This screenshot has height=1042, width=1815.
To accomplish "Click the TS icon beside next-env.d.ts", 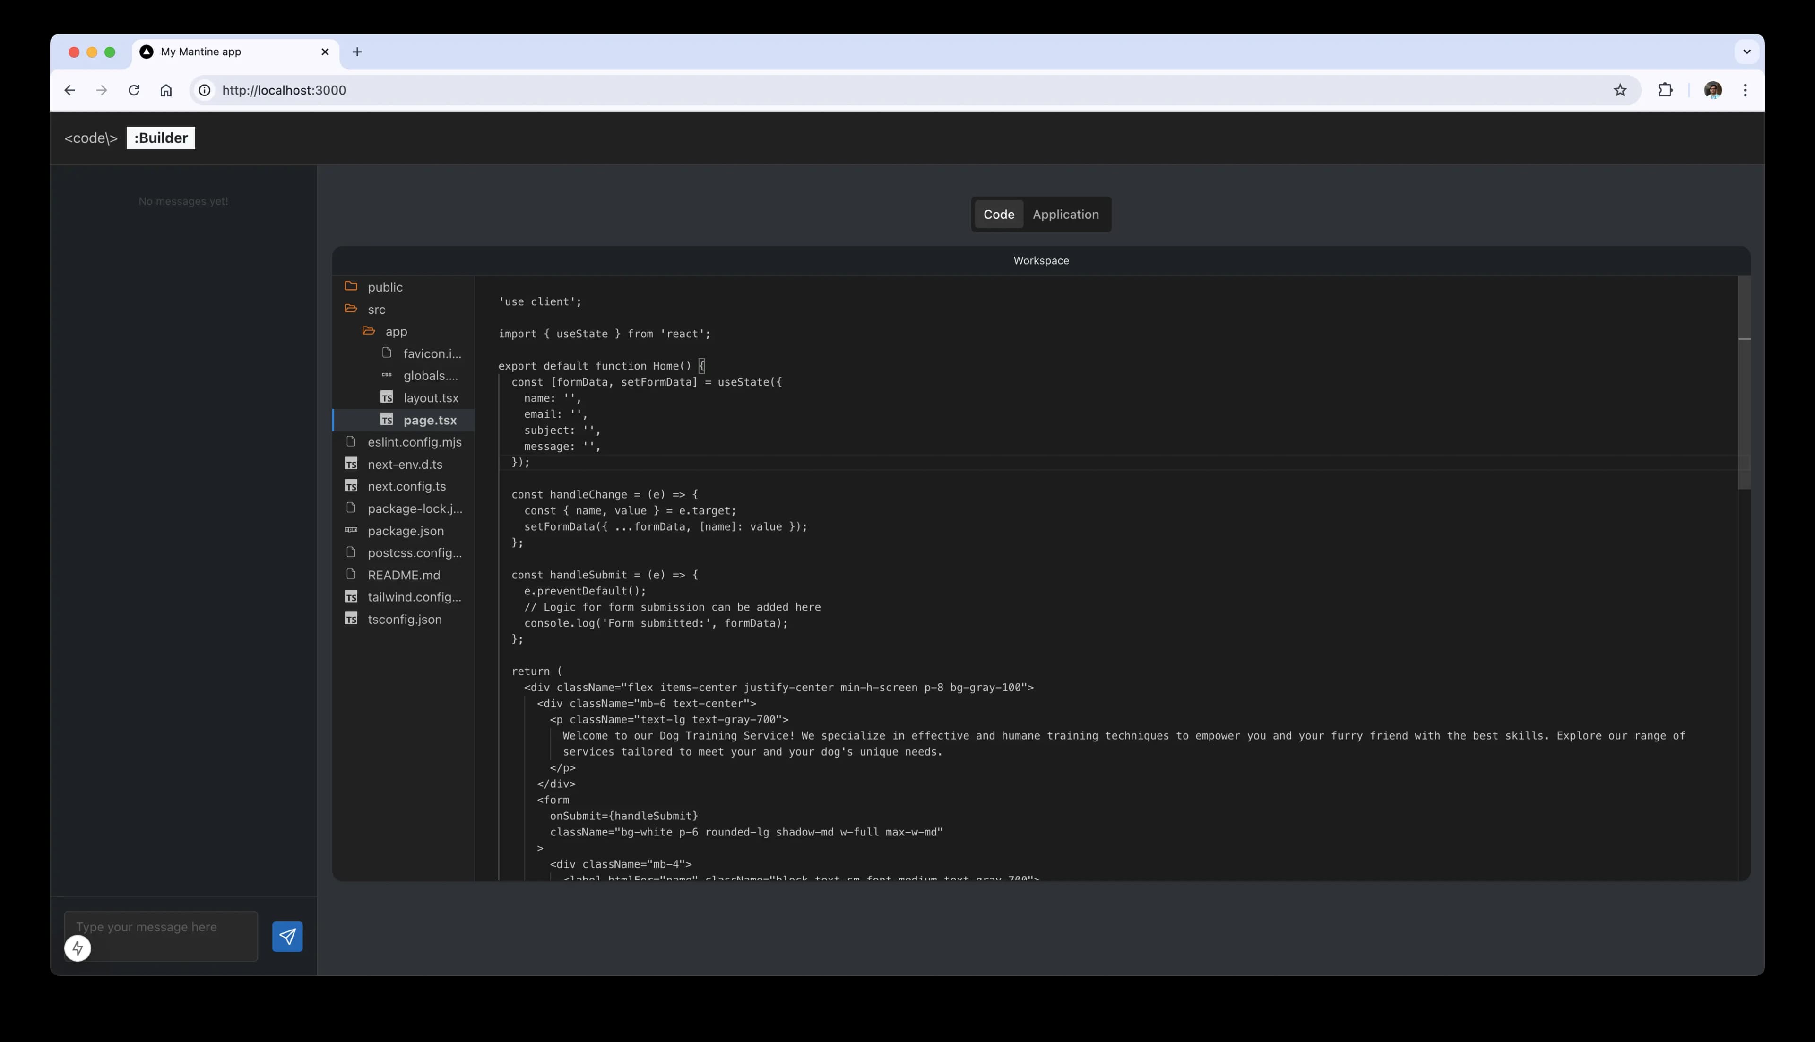I will pyautogui.click(x=351, y=464).
